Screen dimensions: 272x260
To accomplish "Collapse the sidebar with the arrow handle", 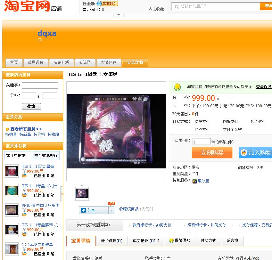I will click(x=62, y=194).
